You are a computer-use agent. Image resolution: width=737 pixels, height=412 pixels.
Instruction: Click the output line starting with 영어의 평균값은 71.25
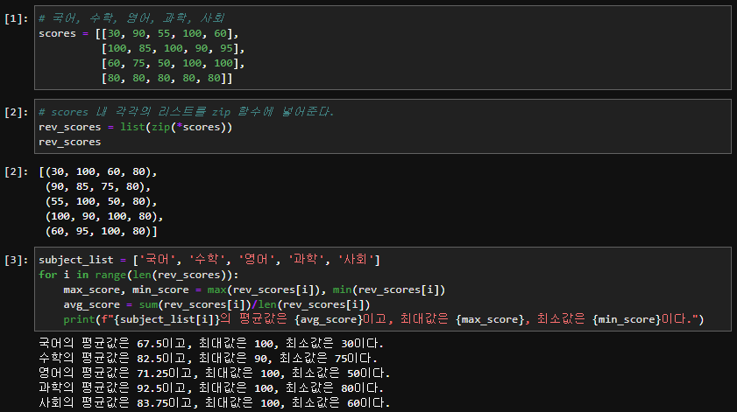pyautogui.click(x=215, y=374)
